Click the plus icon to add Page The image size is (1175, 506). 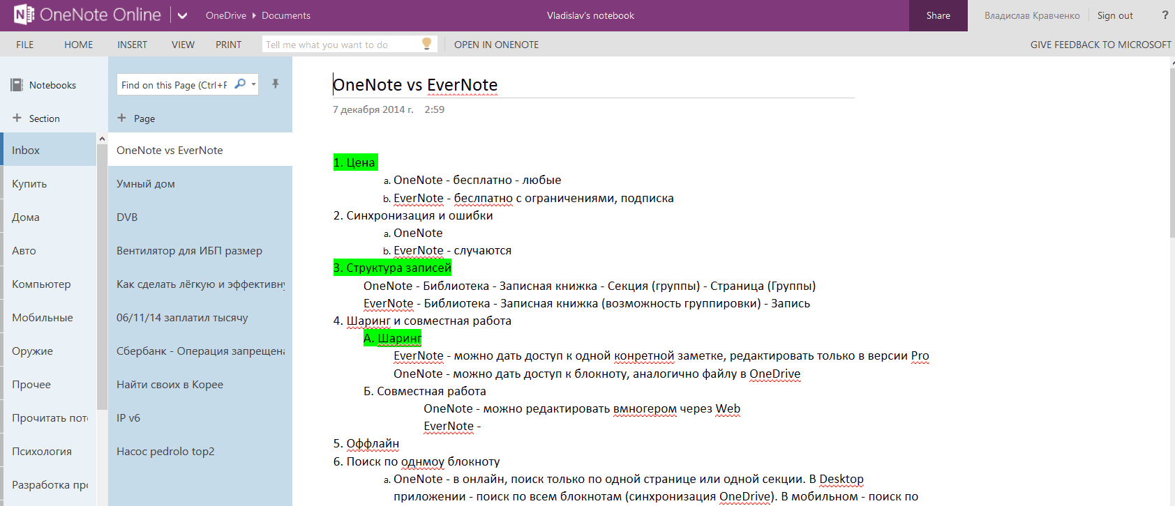[x=121, y=118]
